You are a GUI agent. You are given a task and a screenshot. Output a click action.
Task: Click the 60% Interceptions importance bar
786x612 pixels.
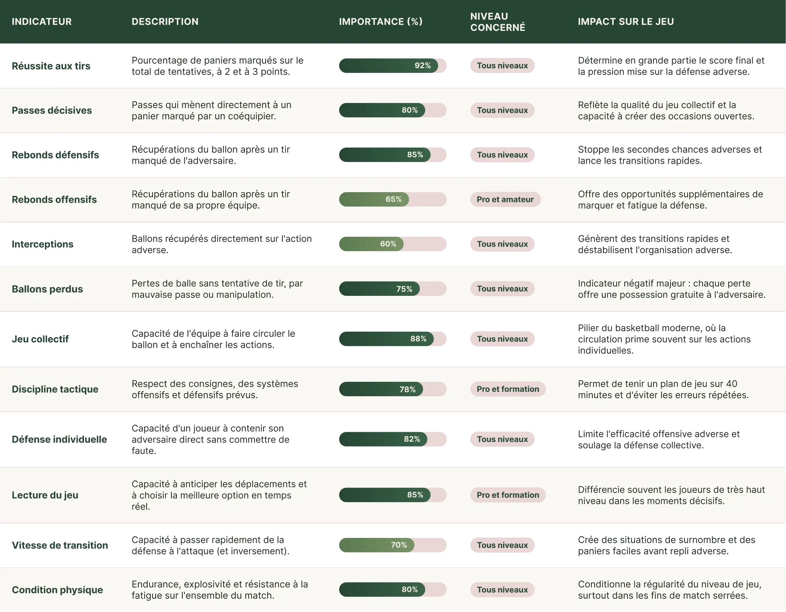point(392,244)
